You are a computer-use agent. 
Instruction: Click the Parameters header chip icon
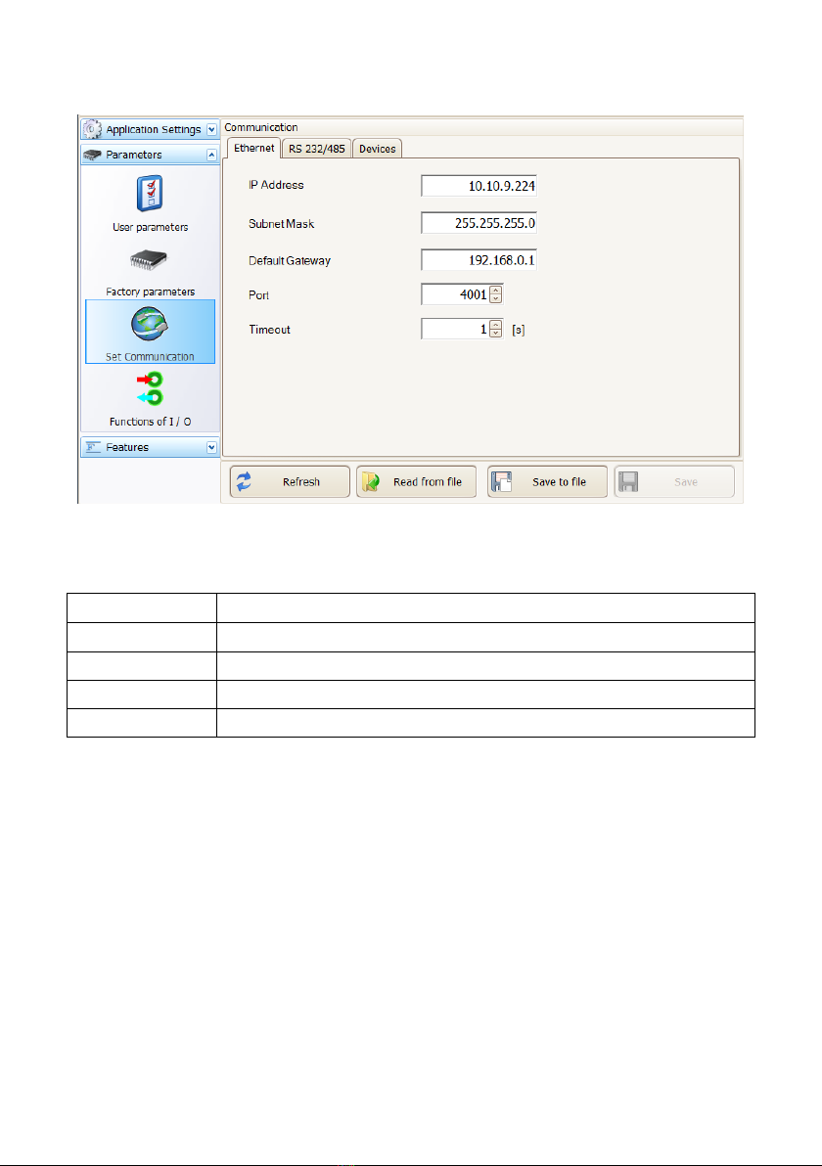(92, 155)
